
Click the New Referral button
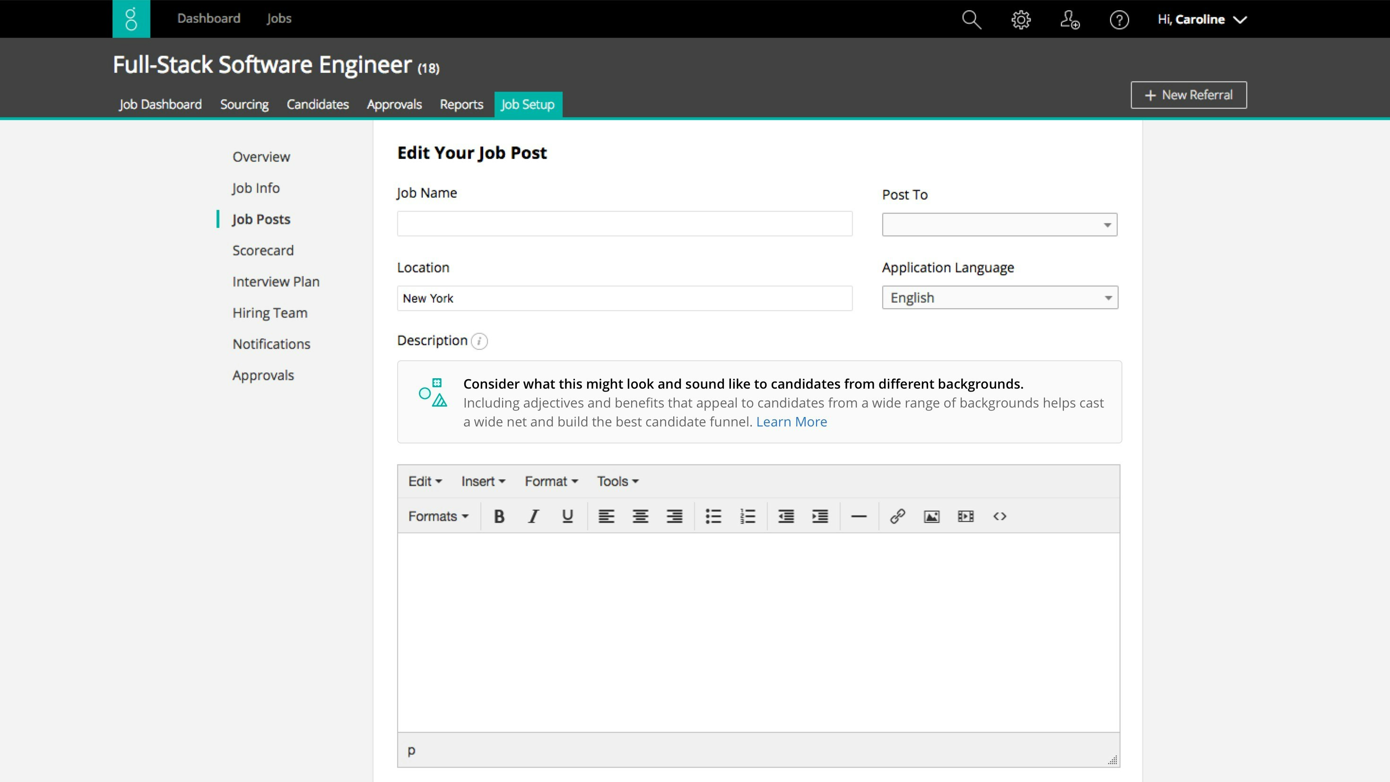pyautogui.click(x=1188, y=95)
